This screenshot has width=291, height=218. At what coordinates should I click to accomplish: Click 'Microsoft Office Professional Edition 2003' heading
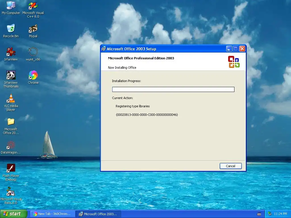141,58
